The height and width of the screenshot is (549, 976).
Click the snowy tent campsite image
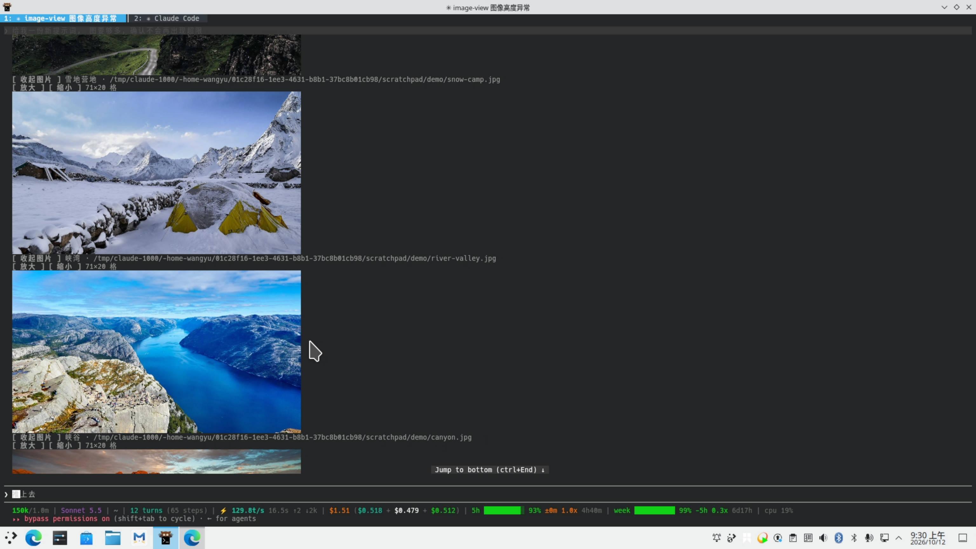(157, 173)
